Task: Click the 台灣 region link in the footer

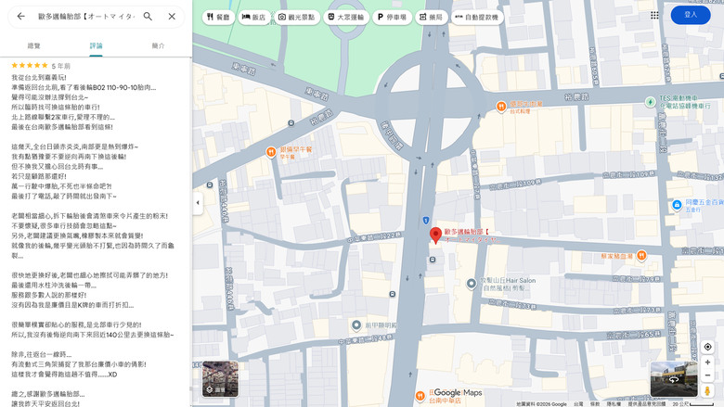Action: click(578, 404)
